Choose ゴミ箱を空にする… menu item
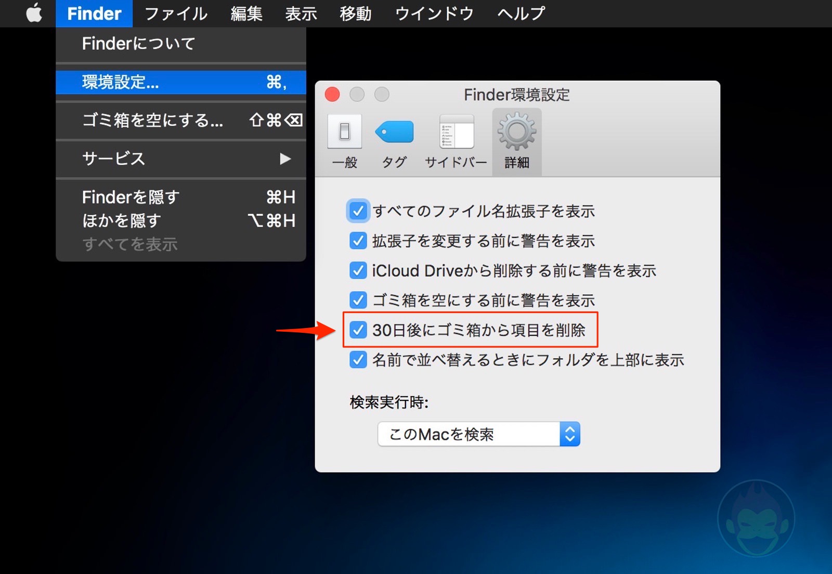832x574 pixels. pos(181,121)
